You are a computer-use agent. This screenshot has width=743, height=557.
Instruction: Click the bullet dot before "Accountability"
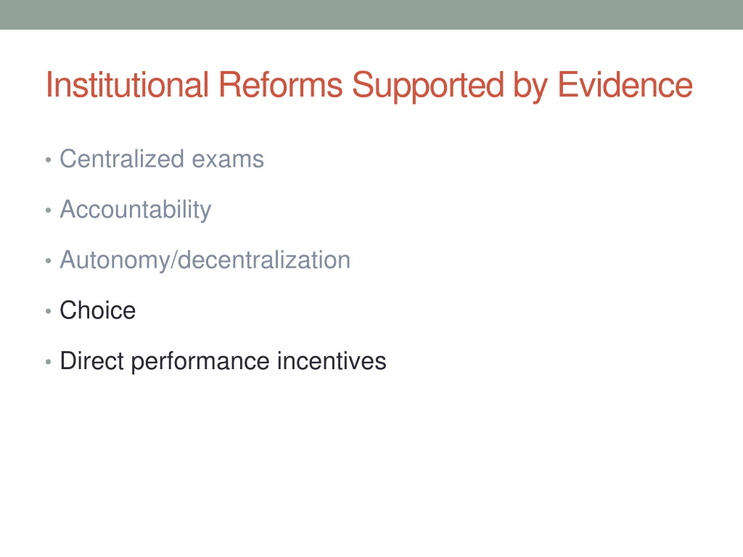pyautogui.click(x=49, y=210)
